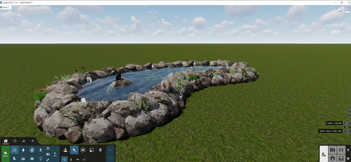351x162 pixels.
Task: Click the SHIFT shortcut key hint
Action: 347,123
